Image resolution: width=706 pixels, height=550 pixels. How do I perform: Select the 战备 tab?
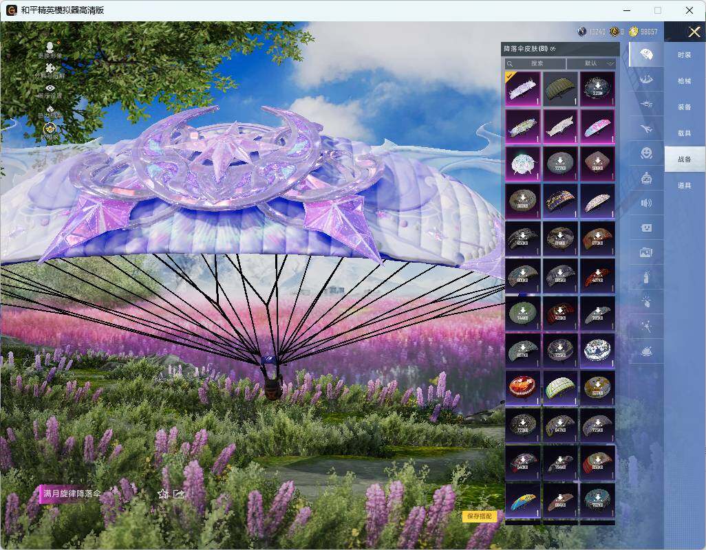pos(685,159)
